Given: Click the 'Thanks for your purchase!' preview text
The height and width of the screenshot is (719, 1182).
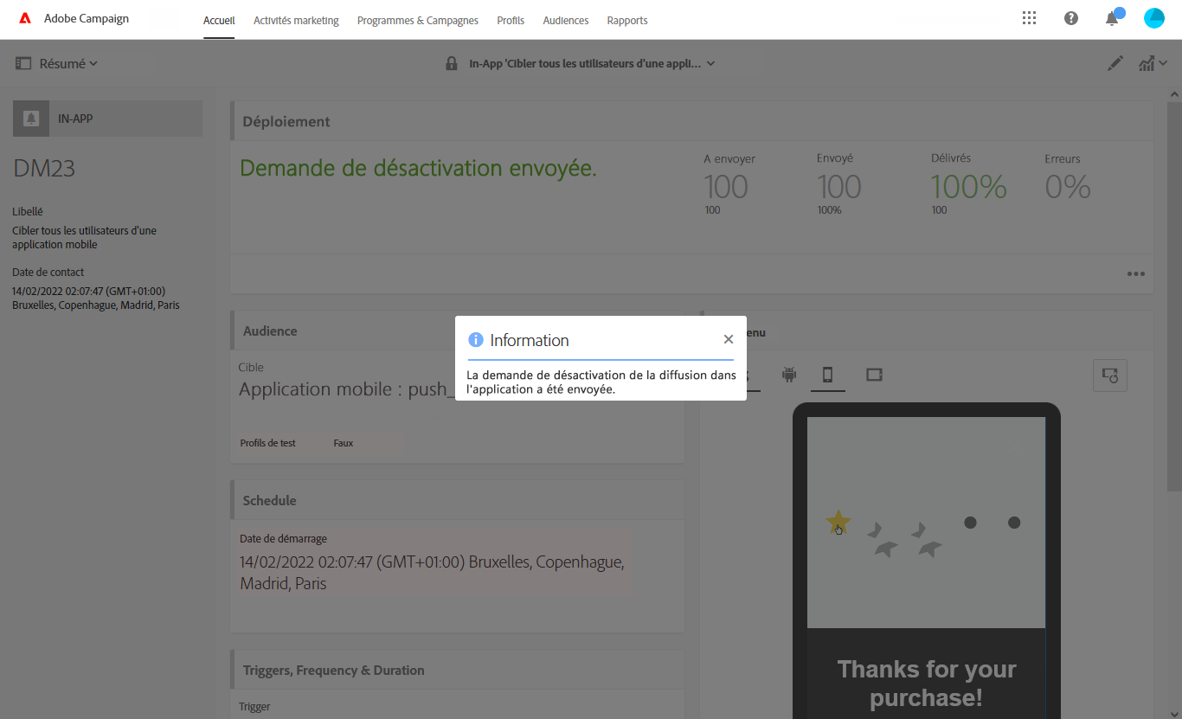Looking at the screenshot, I should [927, 684].
